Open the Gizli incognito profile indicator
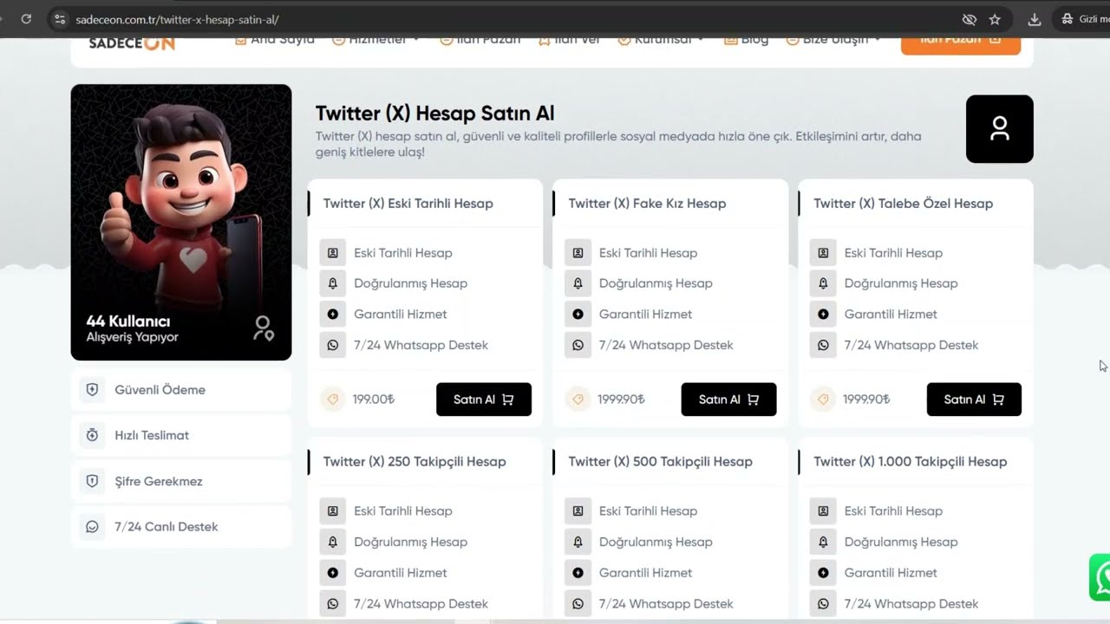1110x624 pixels. click(1082, 19)
